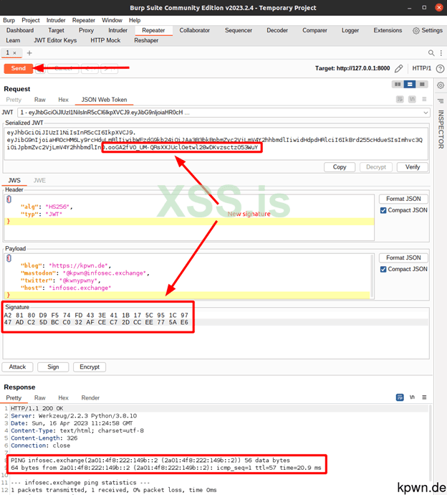Select the combined single-pane layout icon

tap(422, 84)
